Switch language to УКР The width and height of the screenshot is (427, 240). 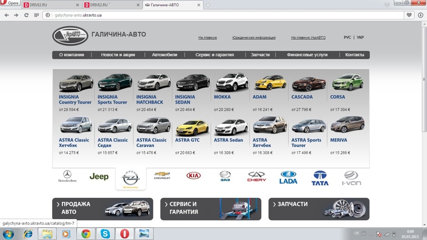point(360,37)
